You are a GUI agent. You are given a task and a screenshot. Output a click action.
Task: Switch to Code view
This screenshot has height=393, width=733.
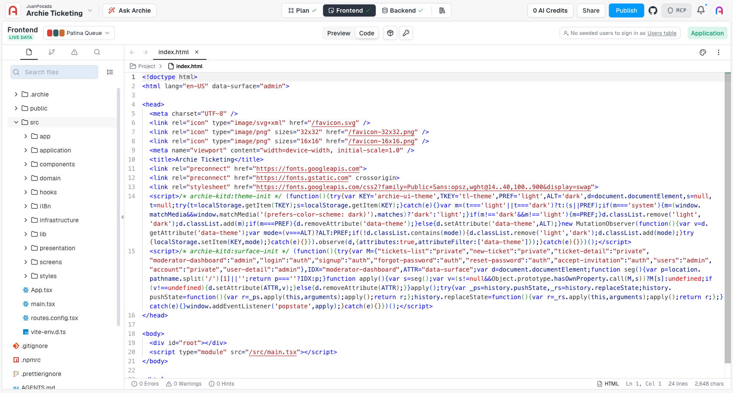366,33
